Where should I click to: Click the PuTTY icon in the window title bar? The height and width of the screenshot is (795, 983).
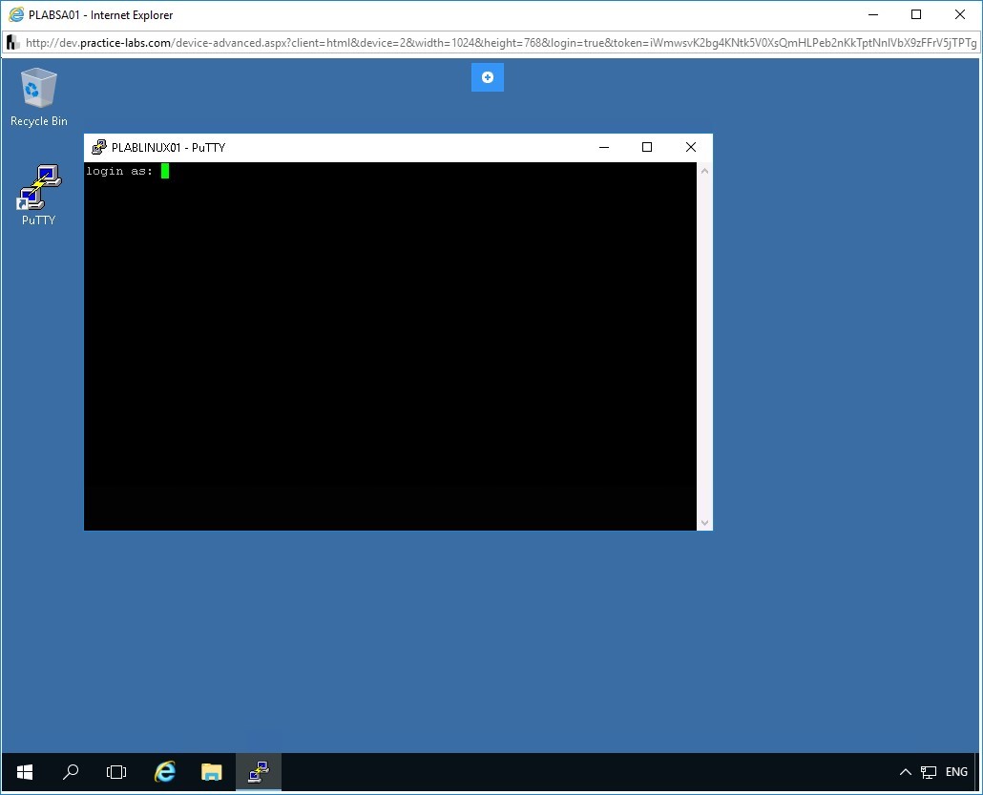pyautogui.click(x=98, y=148)
